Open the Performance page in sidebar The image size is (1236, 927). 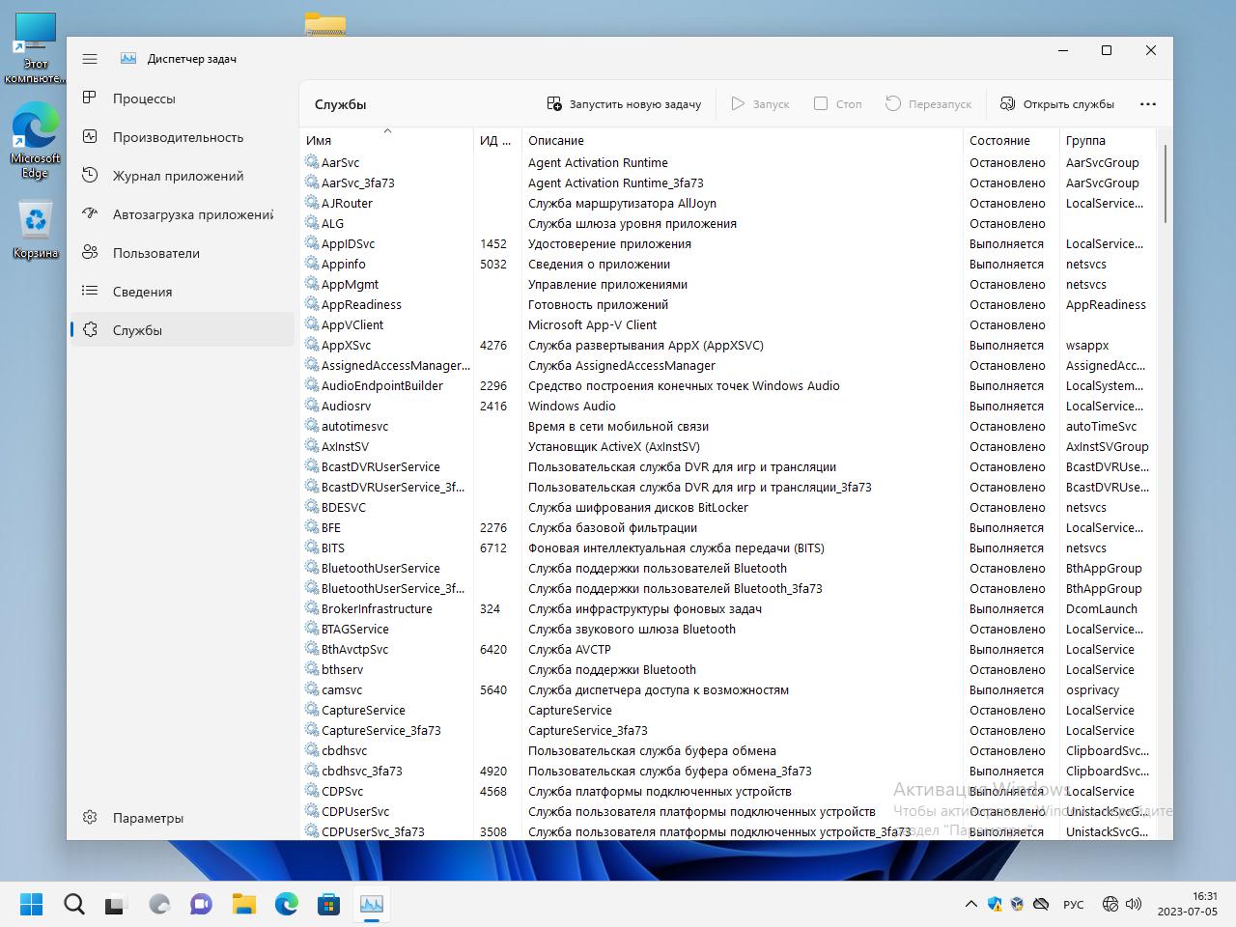click(x=178, y=137)
